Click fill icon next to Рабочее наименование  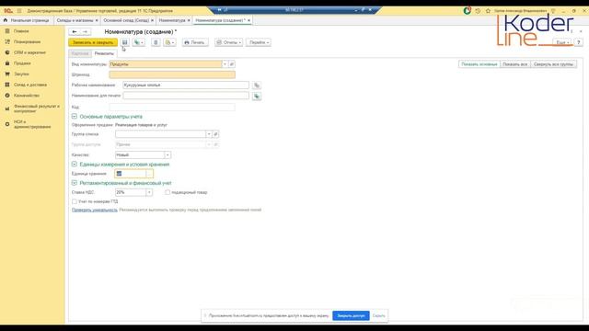point(257,86)
